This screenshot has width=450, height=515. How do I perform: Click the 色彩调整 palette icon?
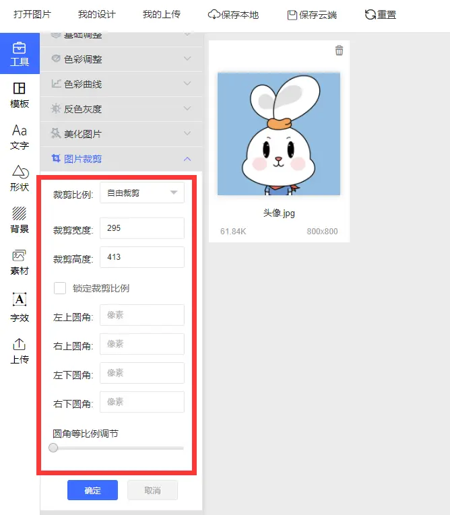pos(56,59)
